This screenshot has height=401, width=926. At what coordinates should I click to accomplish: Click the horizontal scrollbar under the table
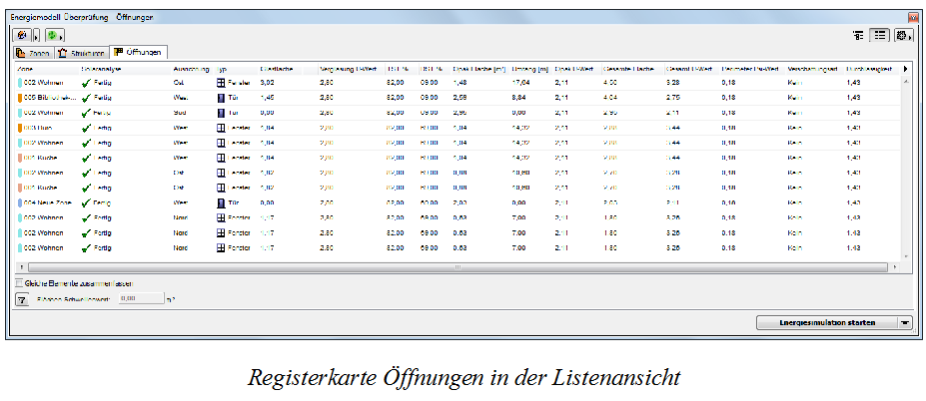458,267
